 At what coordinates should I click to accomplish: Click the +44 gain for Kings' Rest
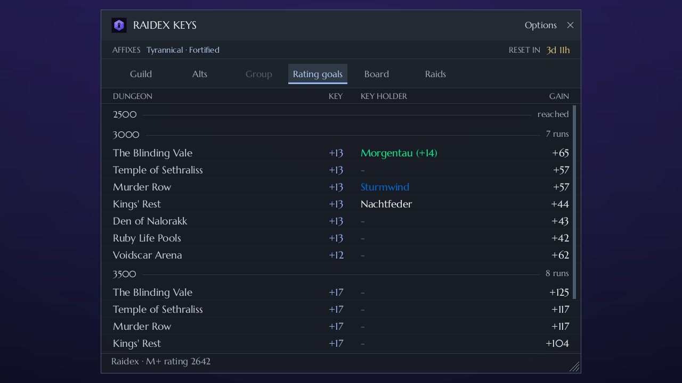(560, 204)
